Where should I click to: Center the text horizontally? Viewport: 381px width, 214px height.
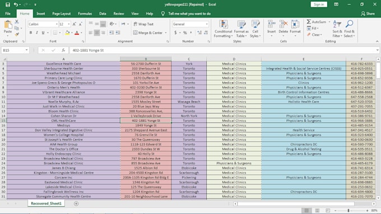97,32
